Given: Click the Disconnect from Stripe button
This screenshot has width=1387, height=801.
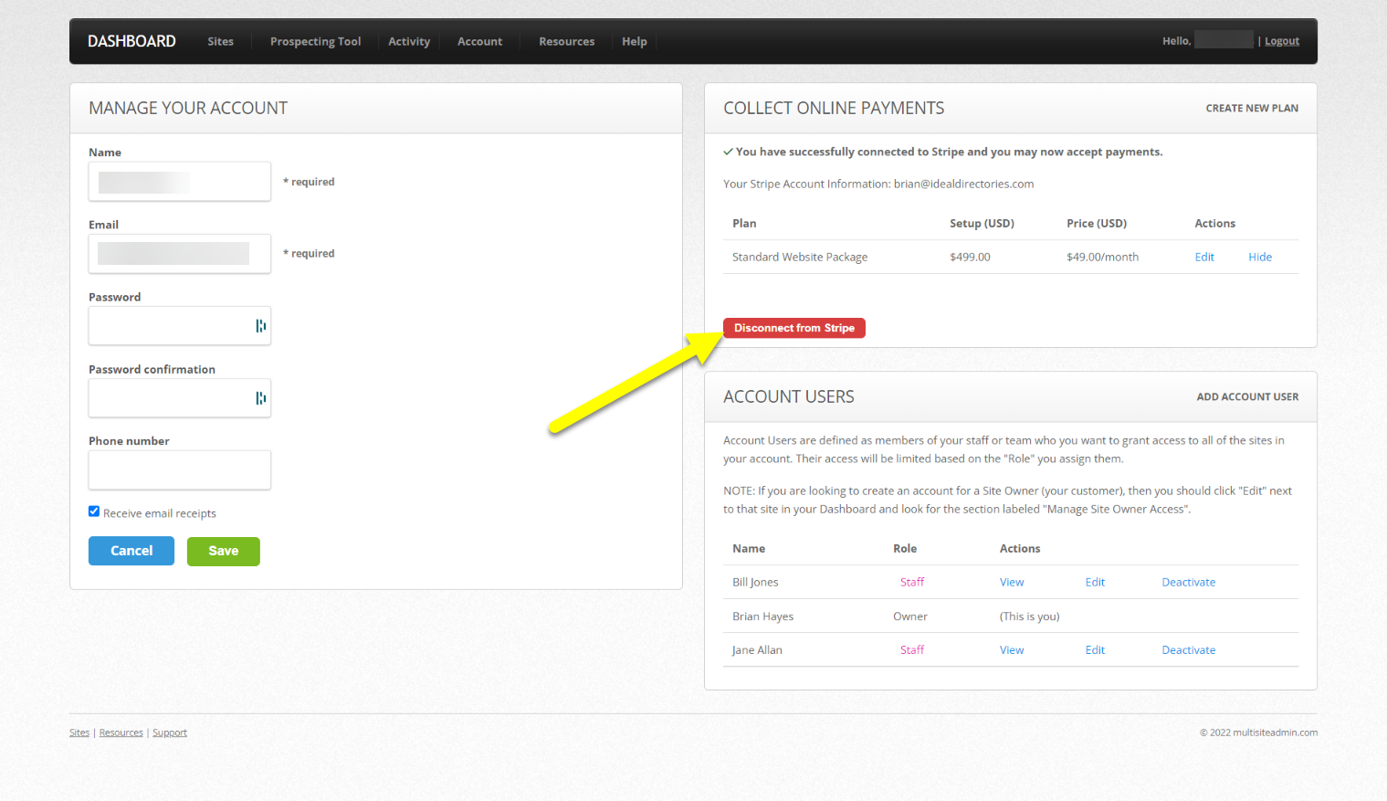Looking at the screenshot, I should (794, 328).
